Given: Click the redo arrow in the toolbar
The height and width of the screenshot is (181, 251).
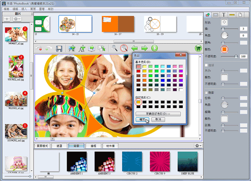Looking at the screenshot, I should tap(49, 48).
